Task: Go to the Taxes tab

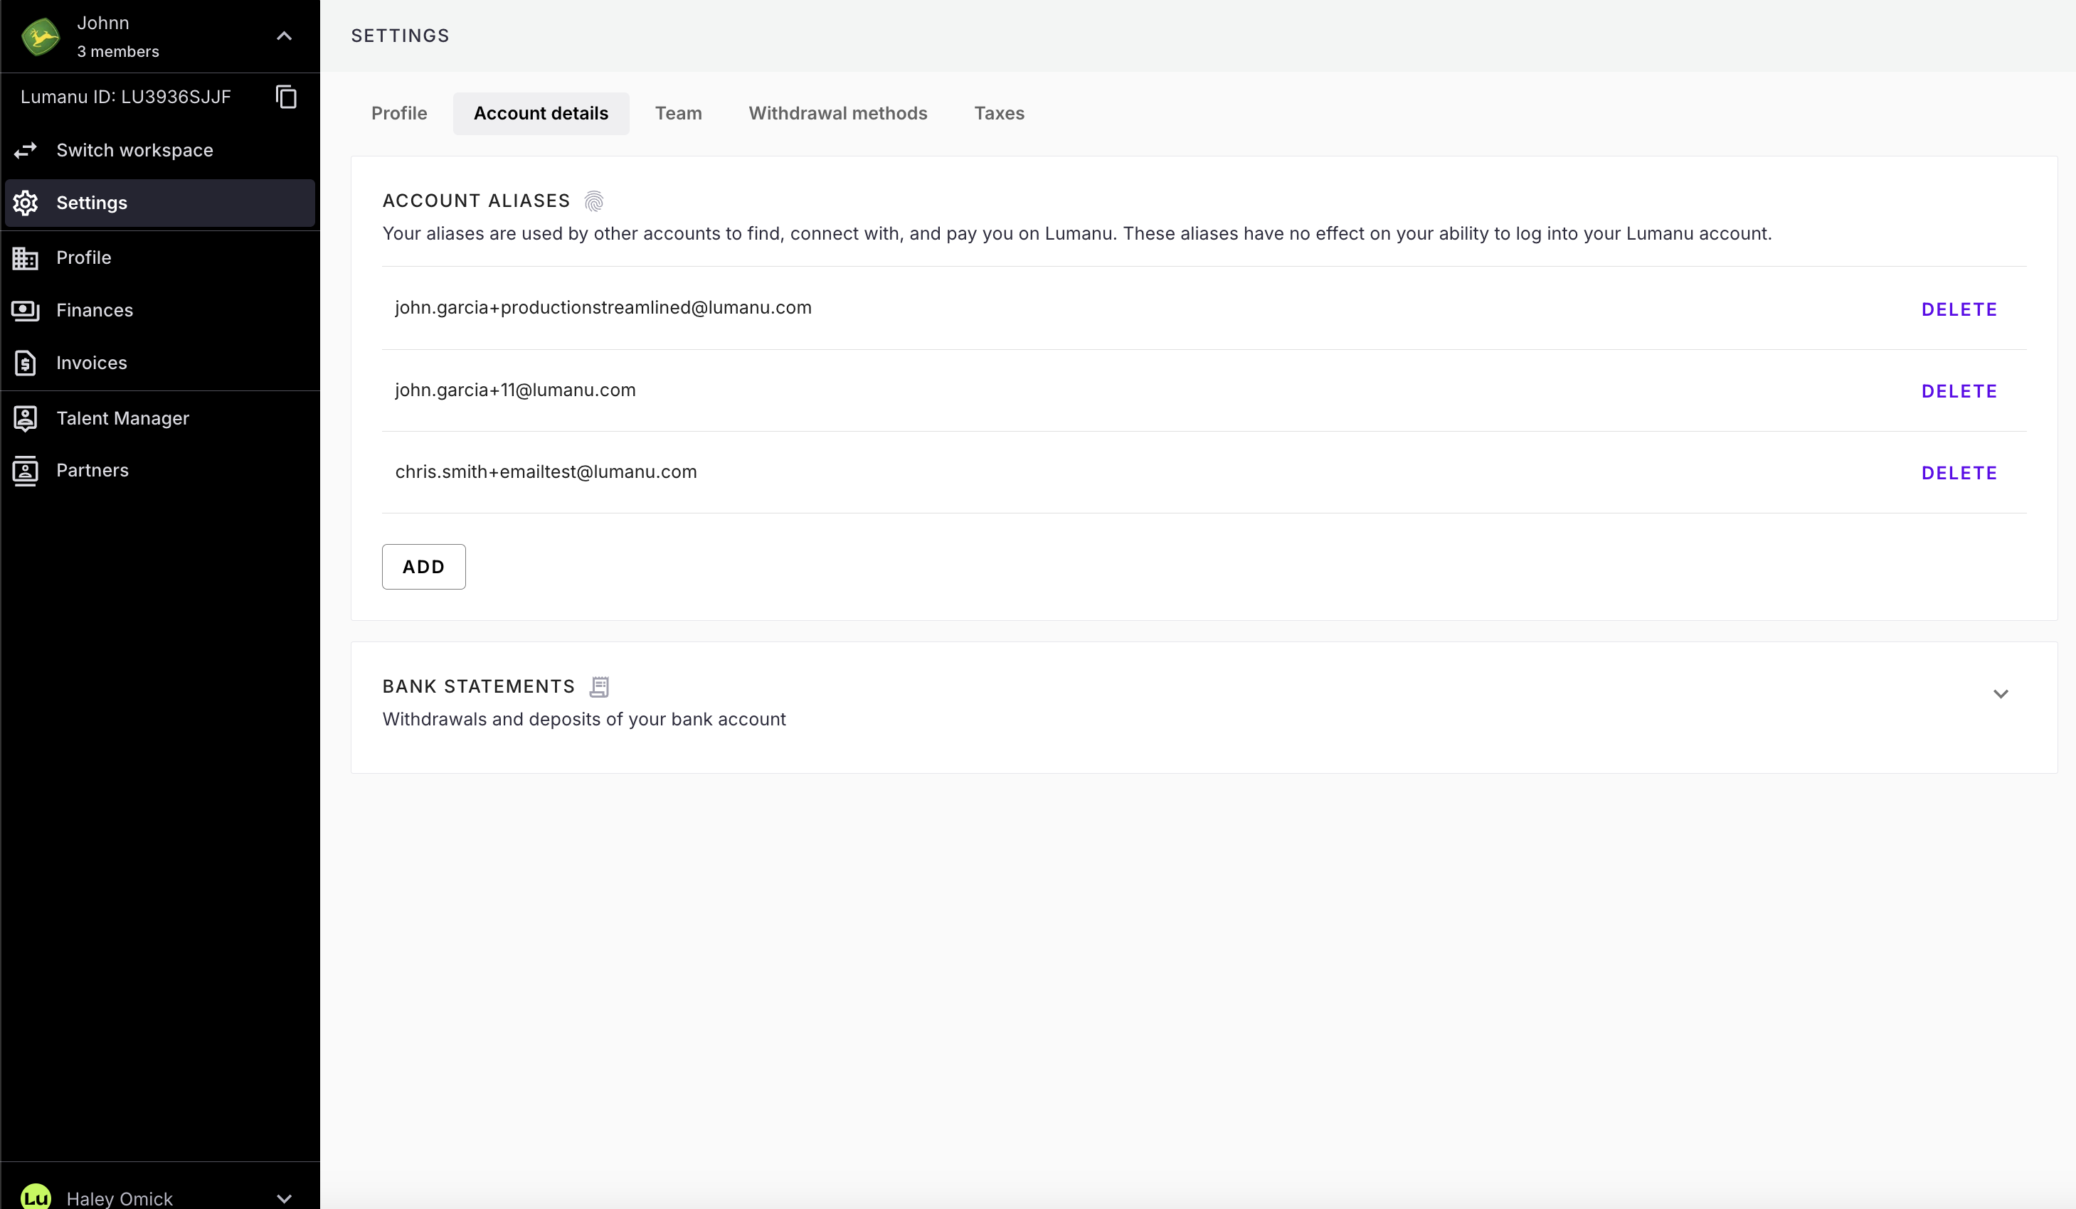Action: click(998, 114)
